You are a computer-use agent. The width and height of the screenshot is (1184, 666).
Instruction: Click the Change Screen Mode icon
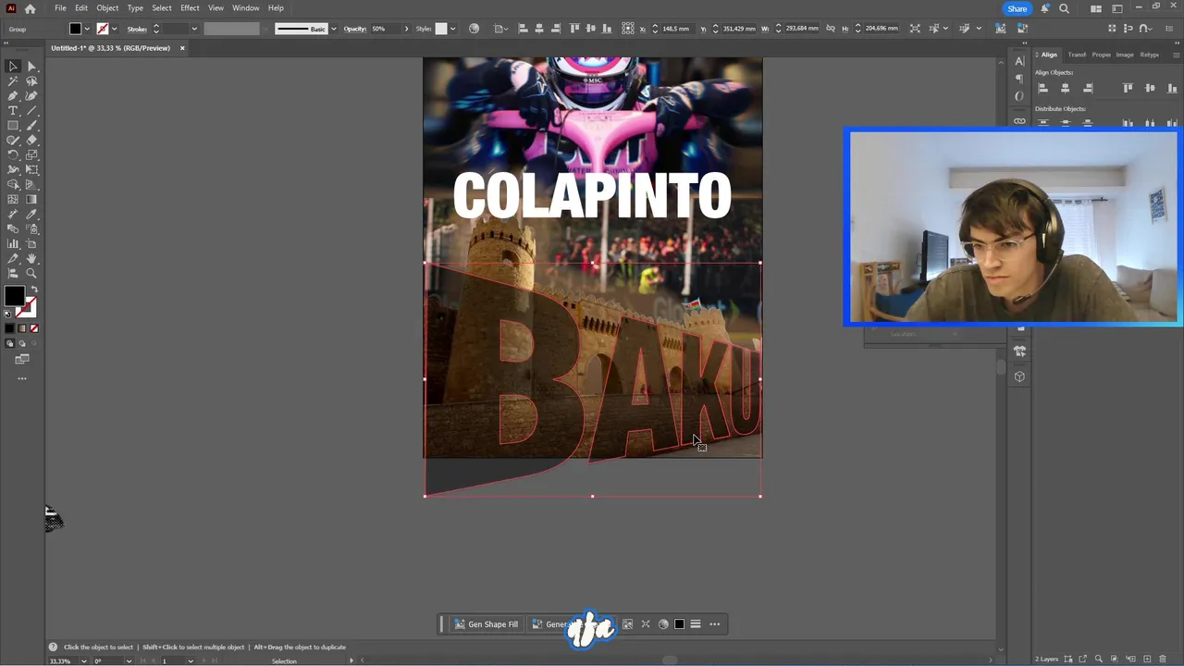click(22, 359)
